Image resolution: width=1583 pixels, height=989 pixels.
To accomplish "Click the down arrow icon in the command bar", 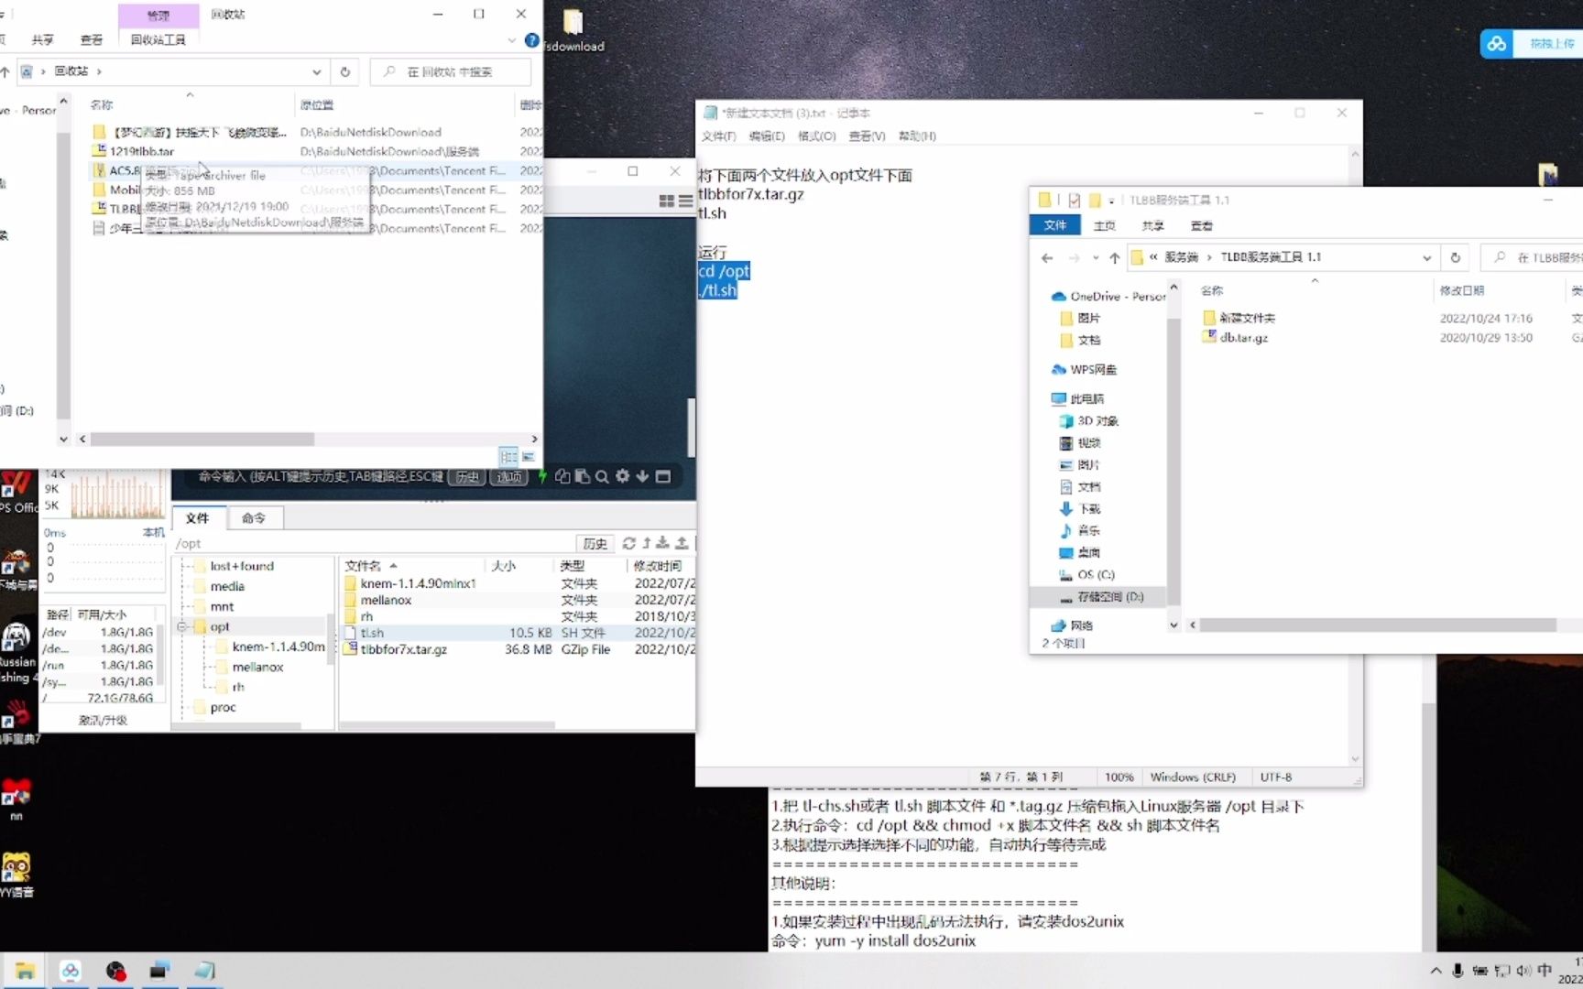I will tap(642, 476).
